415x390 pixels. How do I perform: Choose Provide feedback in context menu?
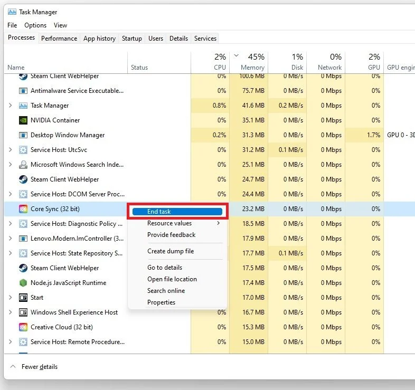177,235
